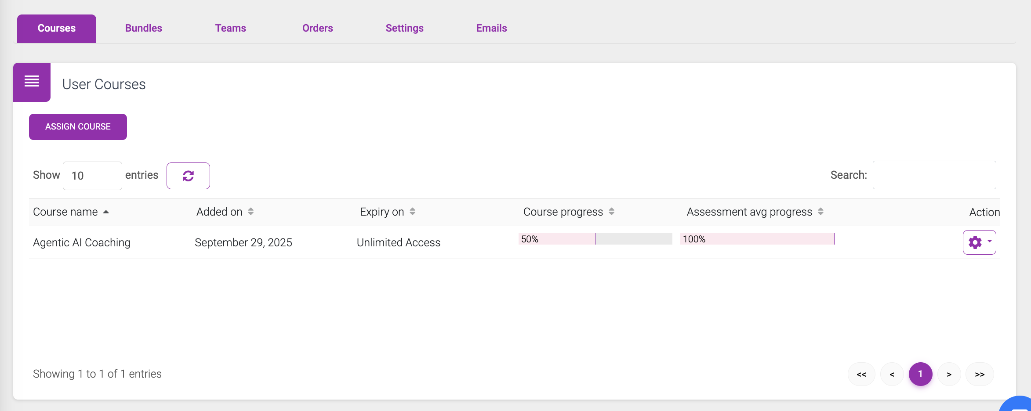Sort table by Expiry on column

[412, 212]
